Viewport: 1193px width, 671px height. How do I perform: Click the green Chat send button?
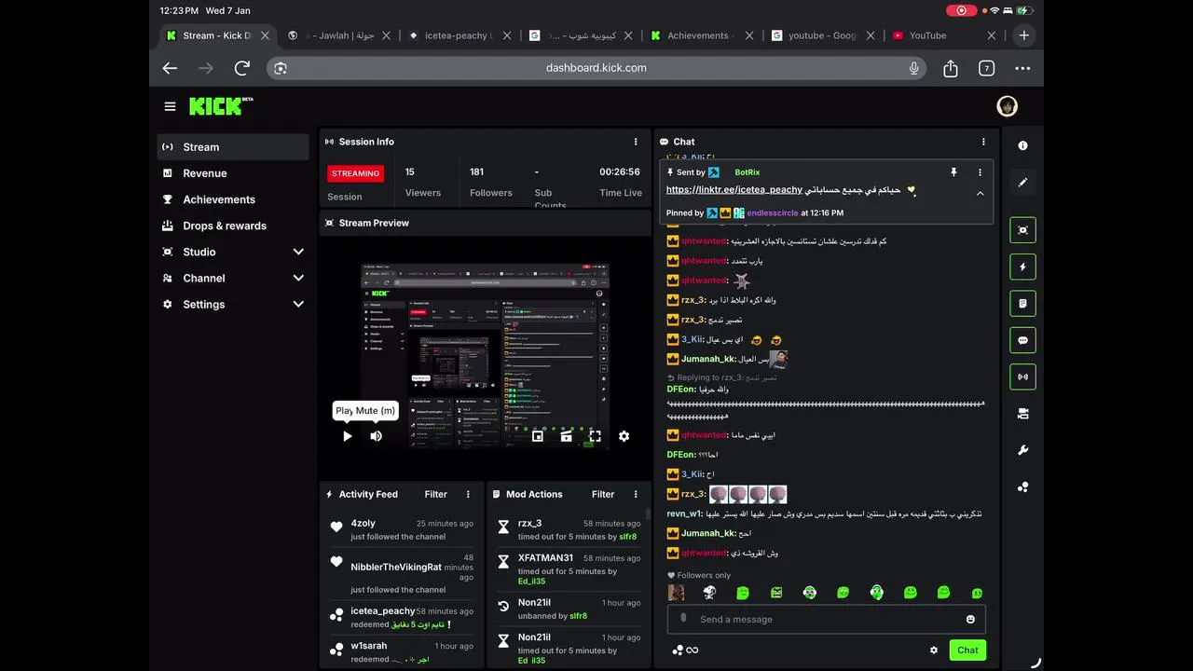(967, 650)
